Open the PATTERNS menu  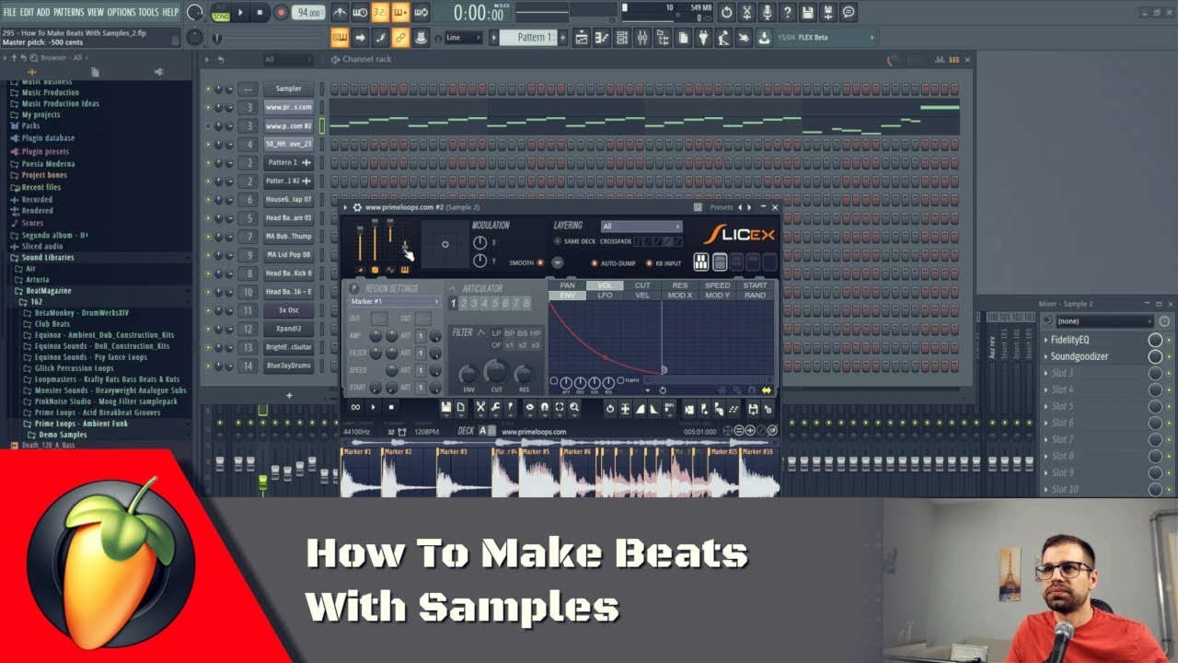click(69, 12)
